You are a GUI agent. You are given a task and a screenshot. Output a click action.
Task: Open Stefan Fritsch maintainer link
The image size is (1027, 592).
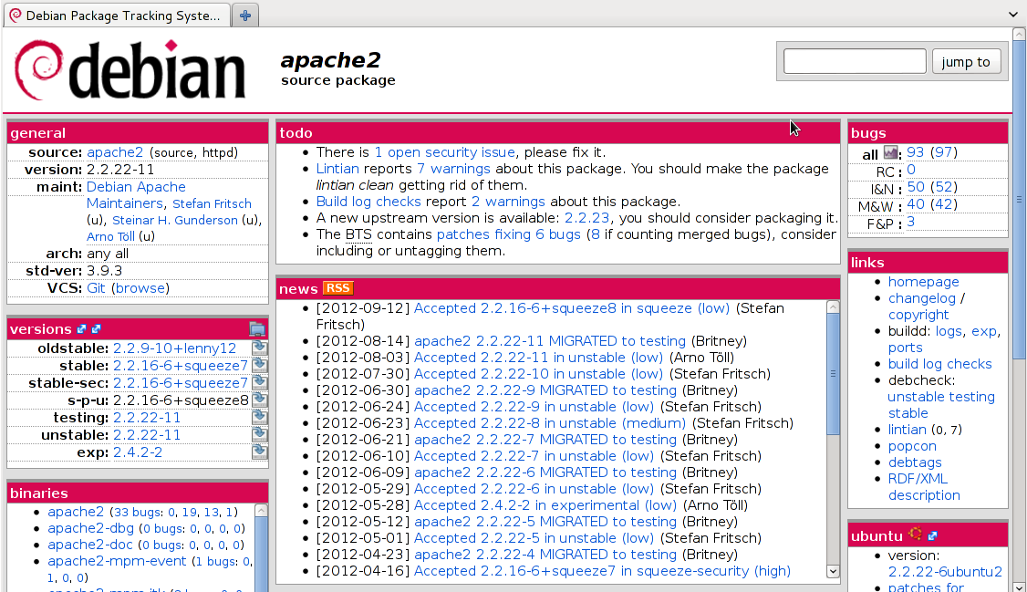pos(212,203)
